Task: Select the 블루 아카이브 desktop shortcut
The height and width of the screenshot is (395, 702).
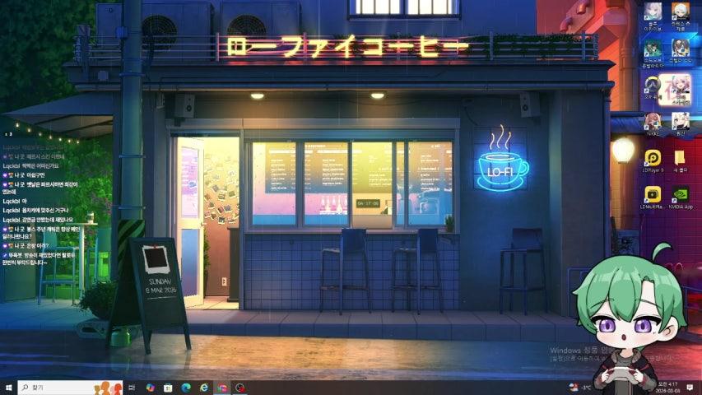Action: pyautogui.click(x=653, y=17)
